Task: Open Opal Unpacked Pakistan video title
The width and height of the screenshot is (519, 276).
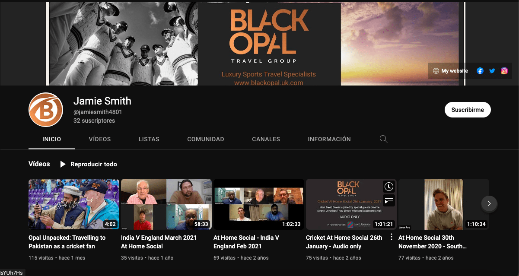Action: coord(67,242)
